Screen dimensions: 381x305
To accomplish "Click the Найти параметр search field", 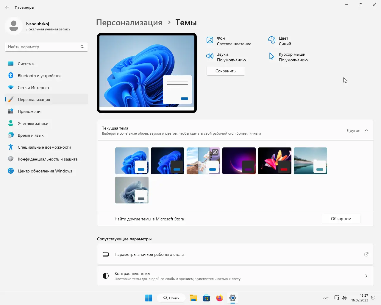I will click(46, 47).
